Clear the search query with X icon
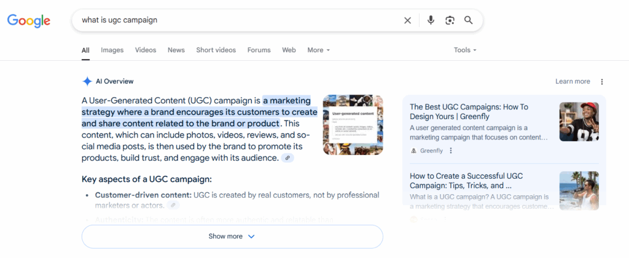 (408, 20)
